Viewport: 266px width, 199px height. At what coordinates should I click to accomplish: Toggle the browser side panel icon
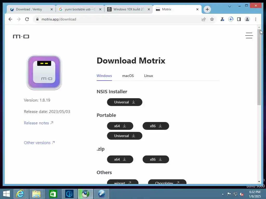coord(239,19)
